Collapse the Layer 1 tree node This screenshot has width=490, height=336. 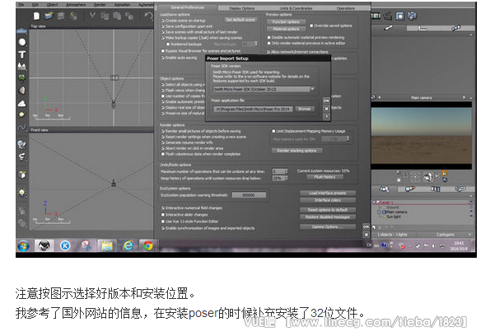374,203
